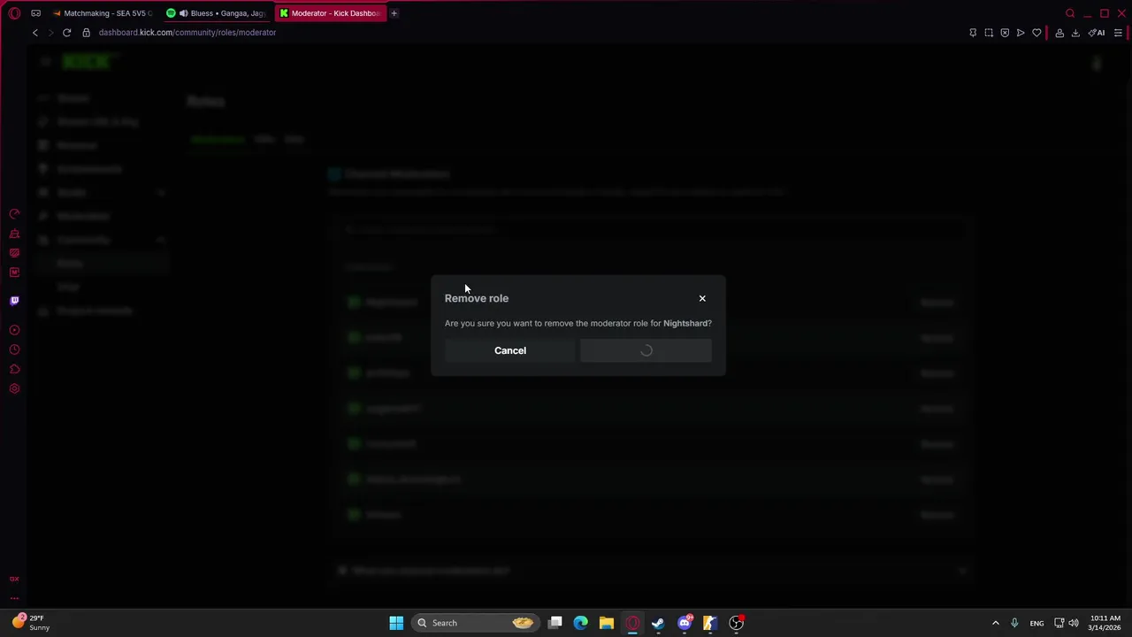Click the site security lock icon

click(86, 33)
